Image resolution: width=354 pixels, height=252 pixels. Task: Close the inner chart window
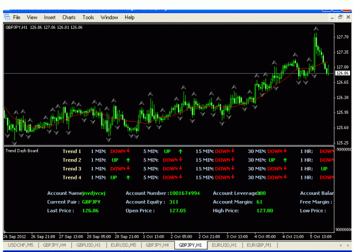tap(348, 18)
